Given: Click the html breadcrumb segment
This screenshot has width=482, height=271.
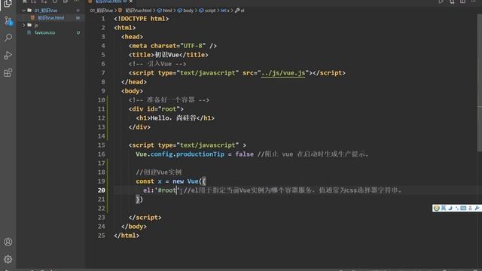Looking at the screenshot, I should pyautogui.click(x=165, y=11).
